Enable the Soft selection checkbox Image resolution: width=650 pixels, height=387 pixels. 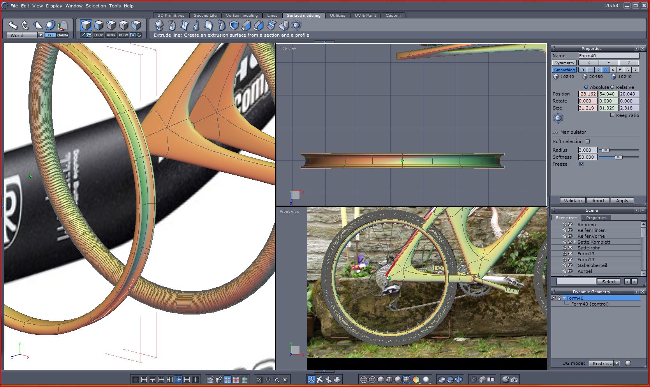588,141
